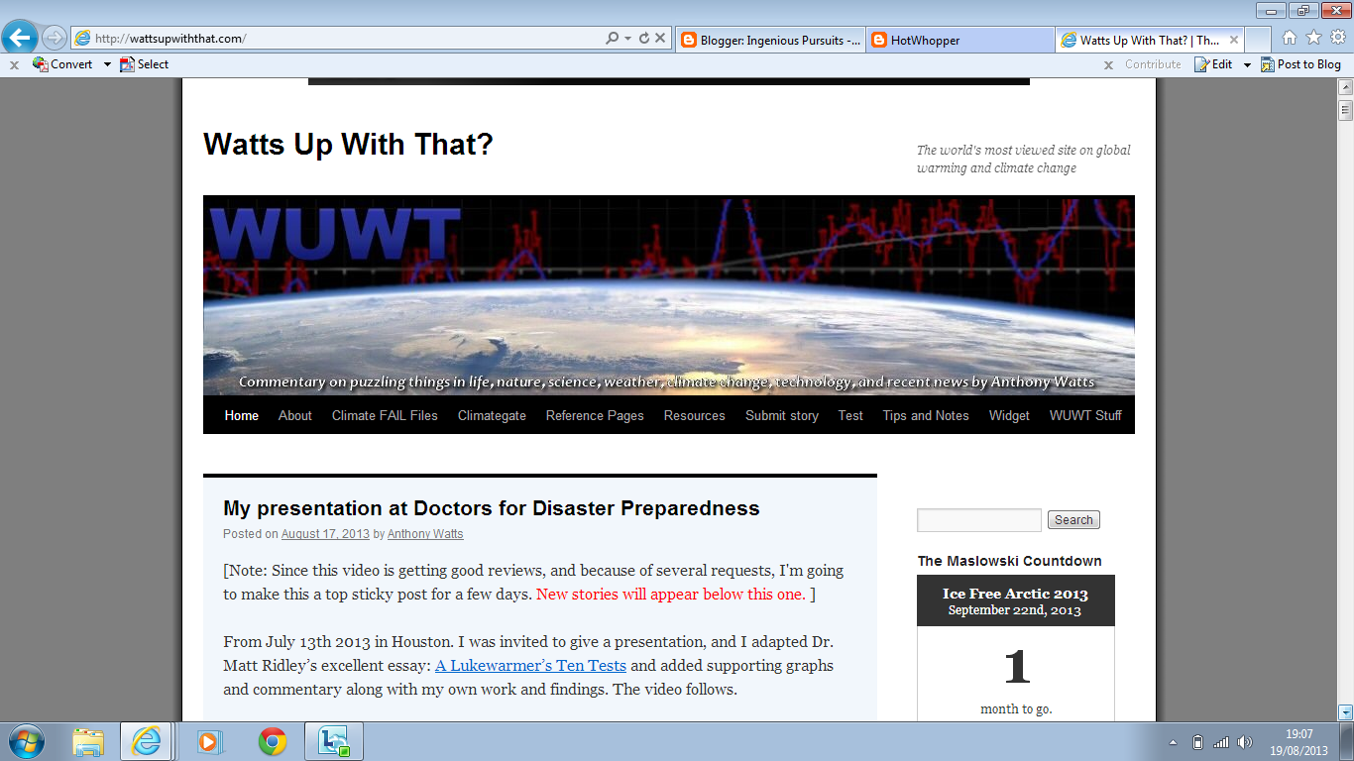
Task: Click the blue L application taskbar icon
Action: (334, 741)
